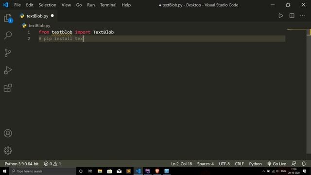Click 'textblob' module name on line 1
This screenshot has width=311, height=175.
pyautogui.click(x=62, y=32)
